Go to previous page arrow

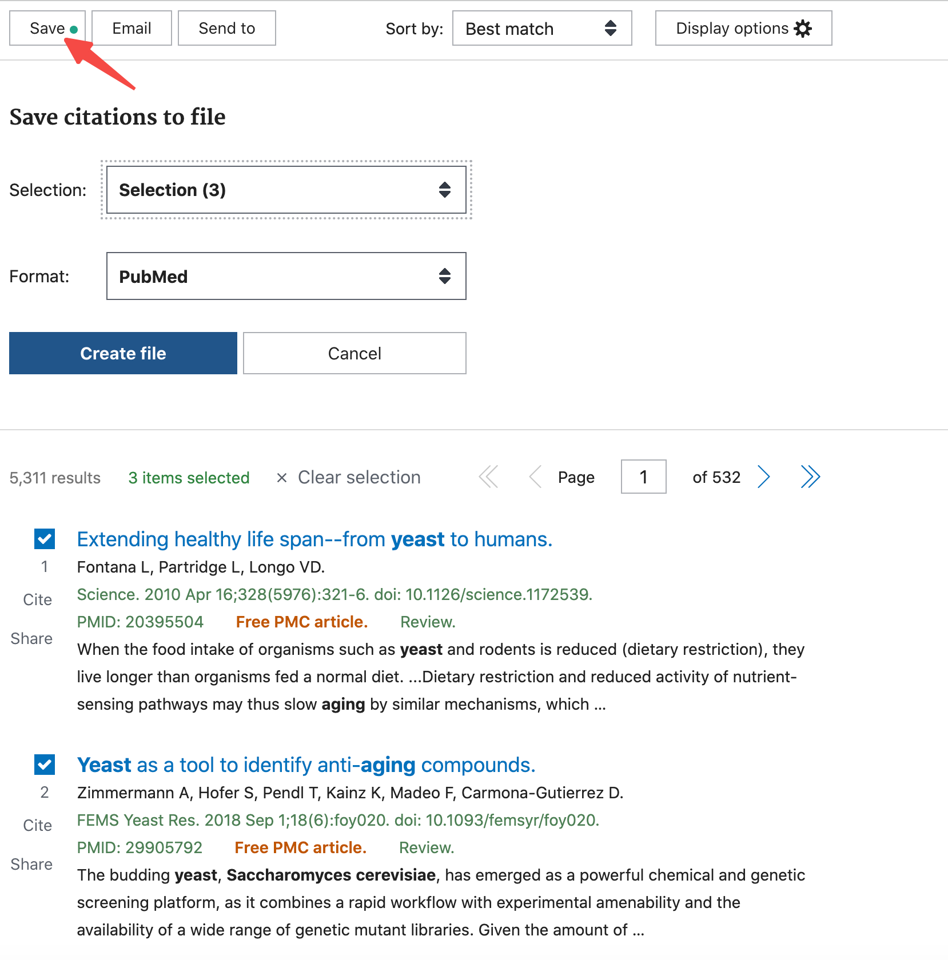536,477
